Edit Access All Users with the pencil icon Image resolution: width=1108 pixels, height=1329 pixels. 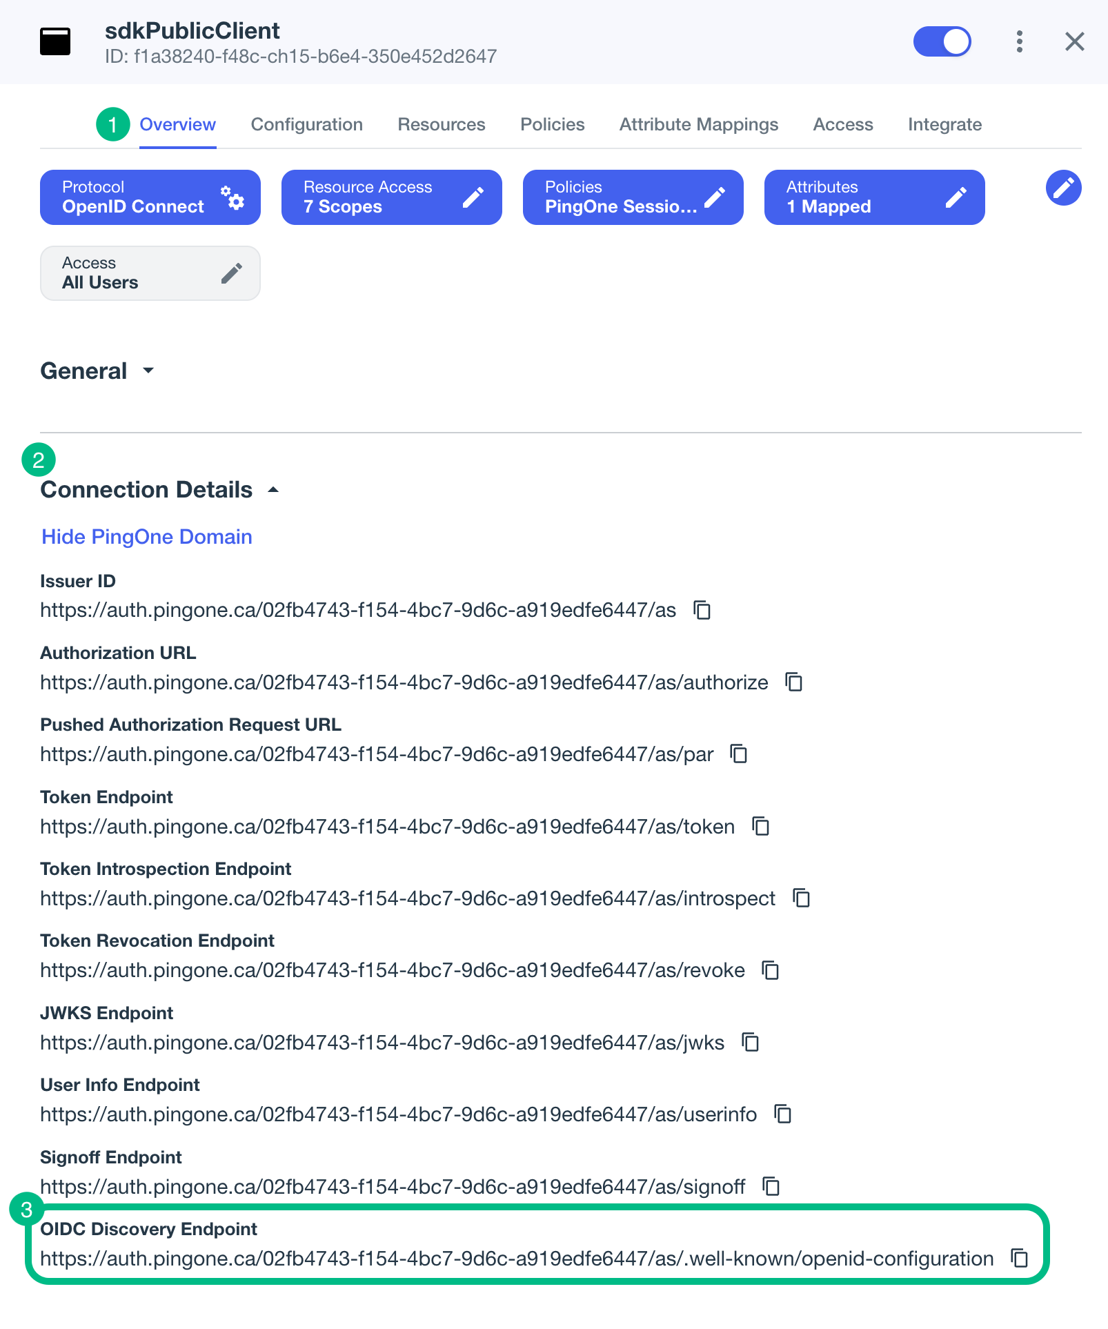232,273
